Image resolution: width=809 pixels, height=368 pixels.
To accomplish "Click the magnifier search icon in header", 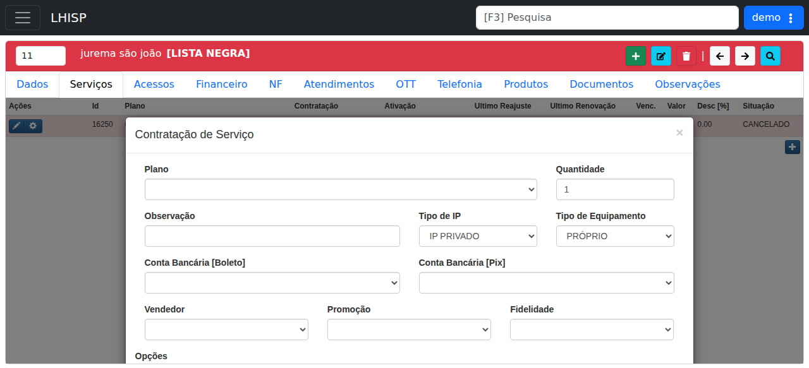I will click(x=770, y=56).
